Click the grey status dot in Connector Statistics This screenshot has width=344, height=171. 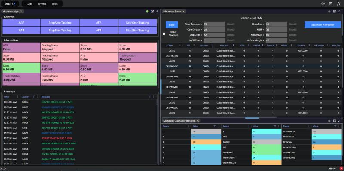329,121
